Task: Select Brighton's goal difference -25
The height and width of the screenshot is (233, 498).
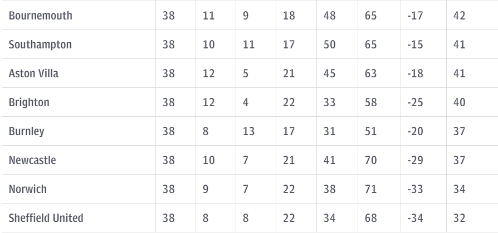Action: coord(415,102)
